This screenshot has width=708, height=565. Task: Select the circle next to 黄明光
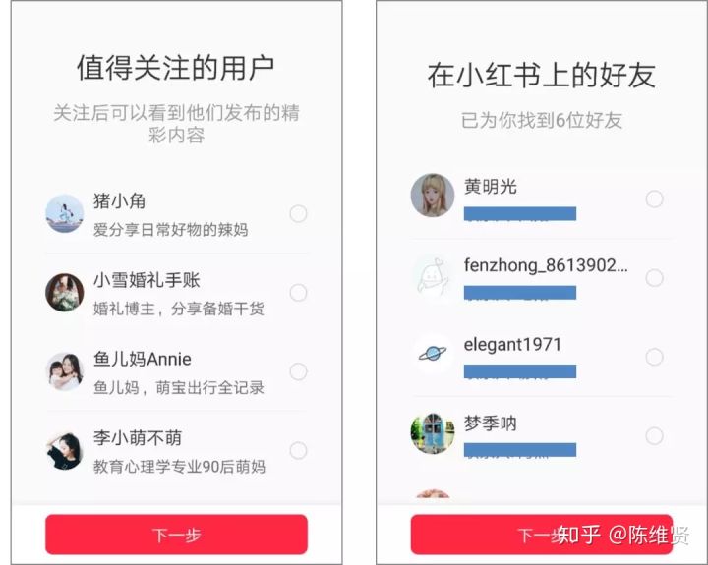coord(654,199)
